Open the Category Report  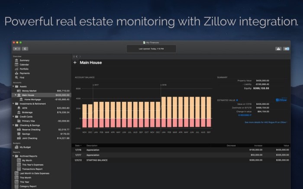click(28, 186)
